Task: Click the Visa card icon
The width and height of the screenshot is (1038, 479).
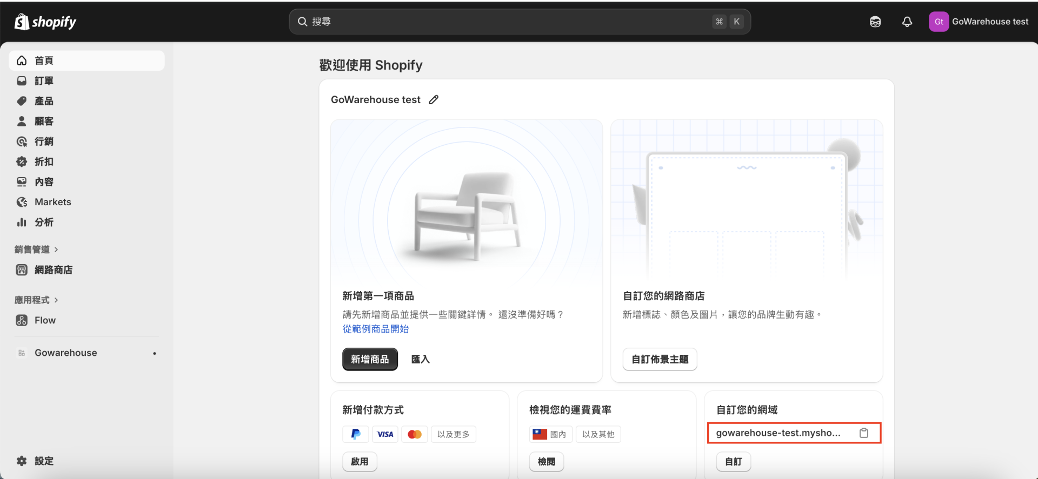Action: pyautogui.click(x=385, y=434)
